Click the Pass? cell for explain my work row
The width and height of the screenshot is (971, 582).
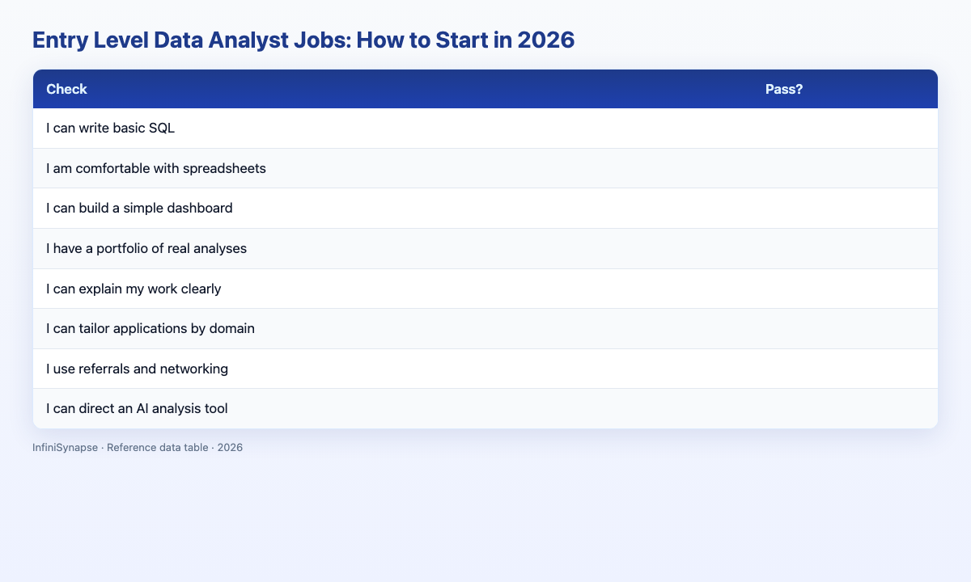(845, 289)
